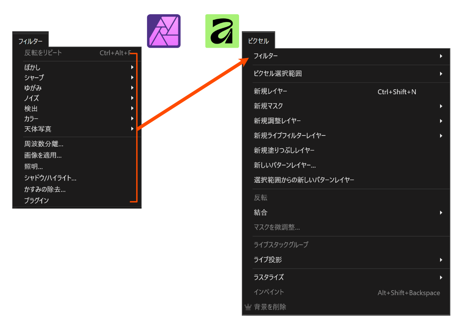Switch to the ピクセル menu tab

click(x=258, y=40)
